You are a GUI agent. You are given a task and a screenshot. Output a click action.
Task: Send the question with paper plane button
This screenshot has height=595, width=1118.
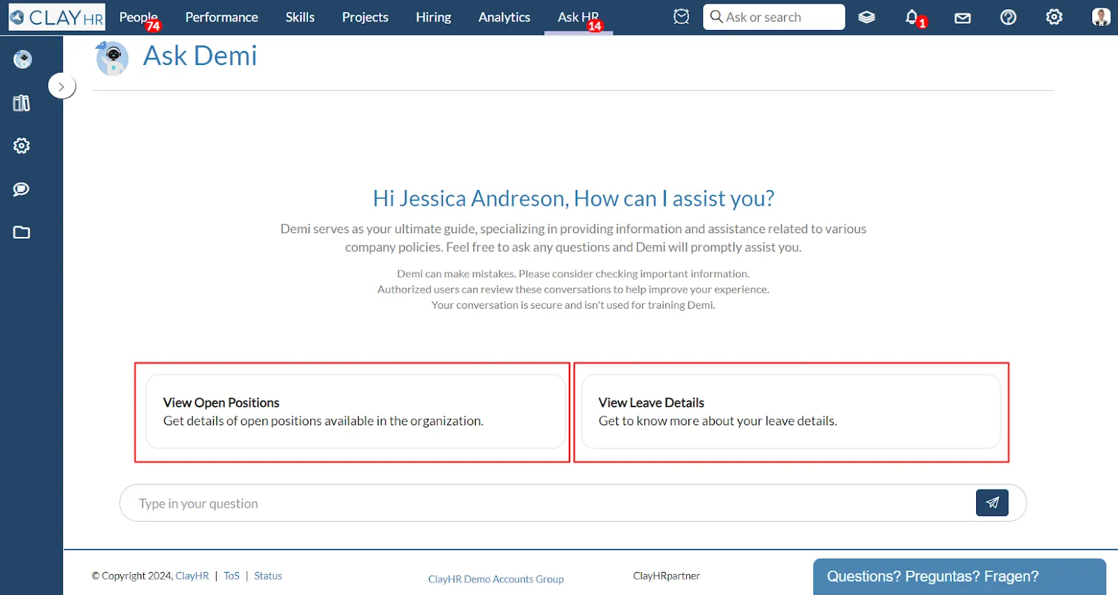pos(992,503)
